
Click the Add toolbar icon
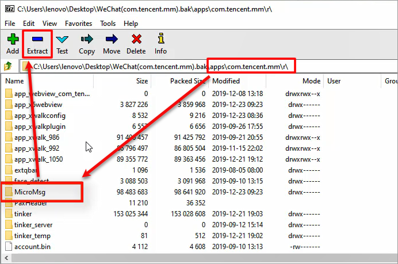(13, 39)
